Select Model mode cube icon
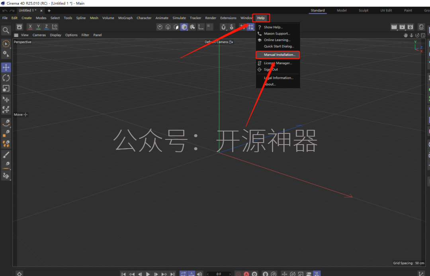 pos(184,27)
